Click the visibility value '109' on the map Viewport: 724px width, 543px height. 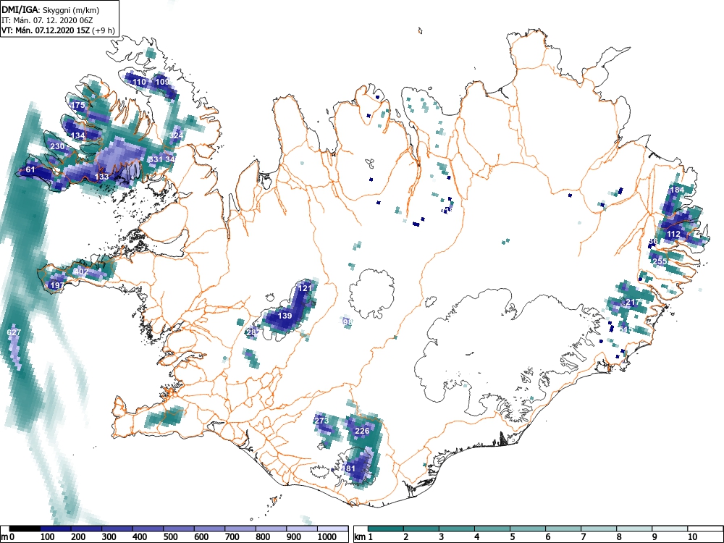point(162,82)
